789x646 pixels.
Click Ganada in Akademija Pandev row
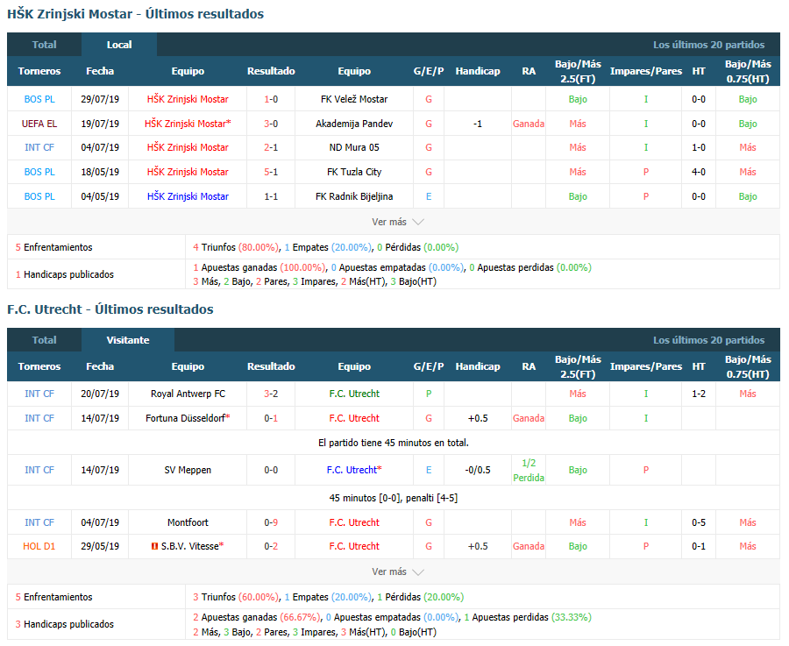(529, 124)
